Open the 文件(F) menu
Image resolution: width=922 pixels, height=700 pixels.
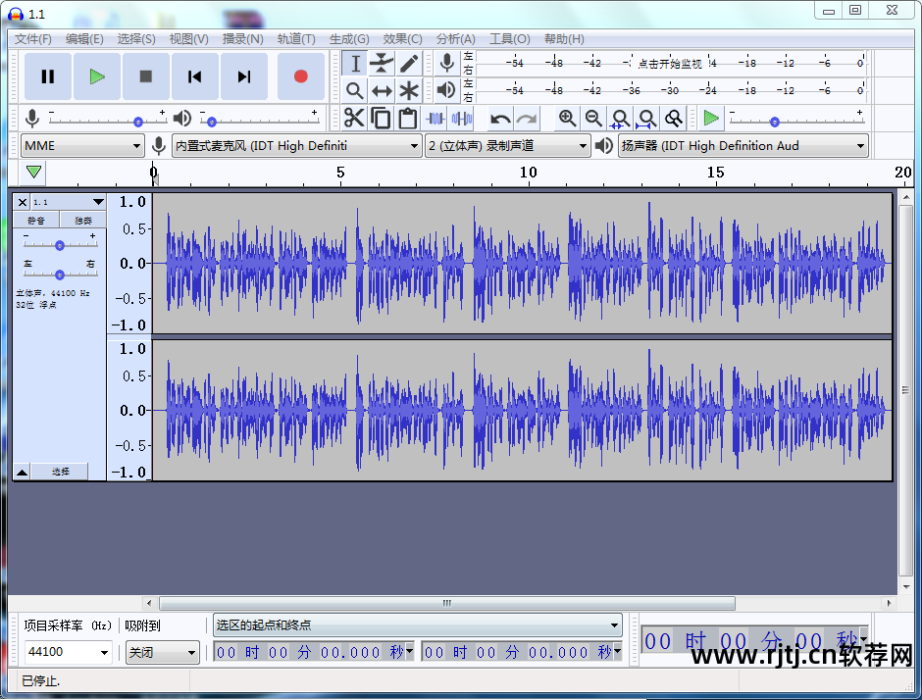pyautogui.click(x=33, y=39)
